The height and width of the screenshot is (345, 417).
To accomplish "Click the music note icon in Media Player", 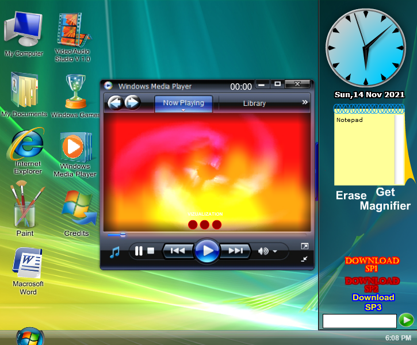I will pyautogui.click(x=114, y=252).
